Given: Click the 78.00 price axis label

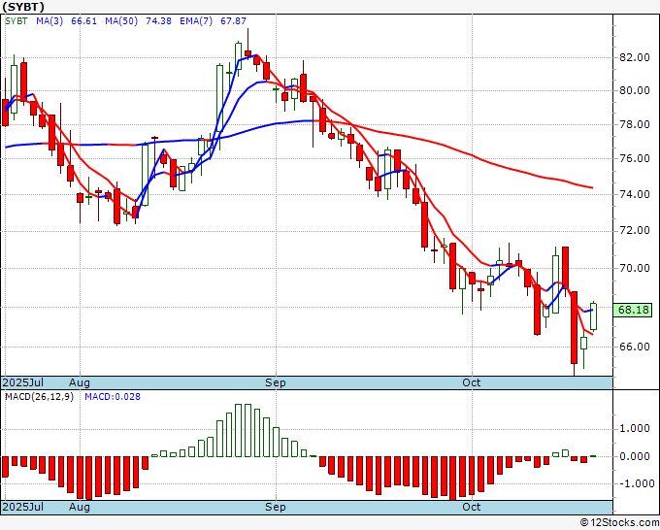Looking at the screenshot, I should (x=635, y=124).
